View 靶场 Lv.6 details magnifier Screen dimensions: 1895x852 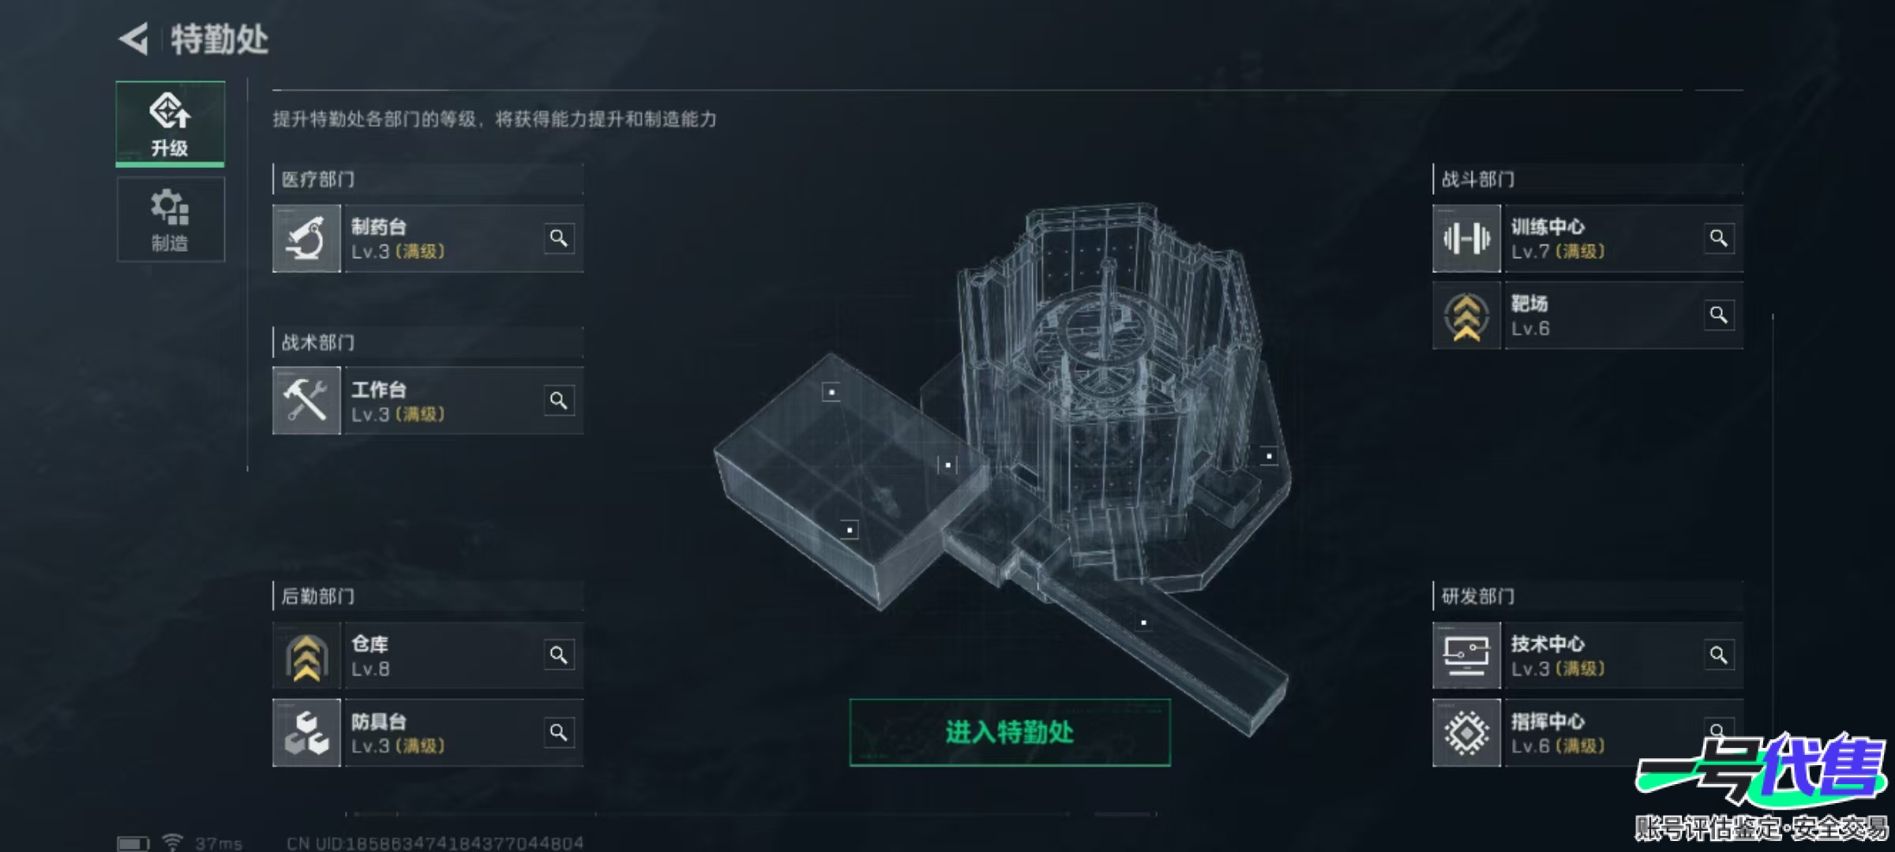click(x=1719, y=316)
